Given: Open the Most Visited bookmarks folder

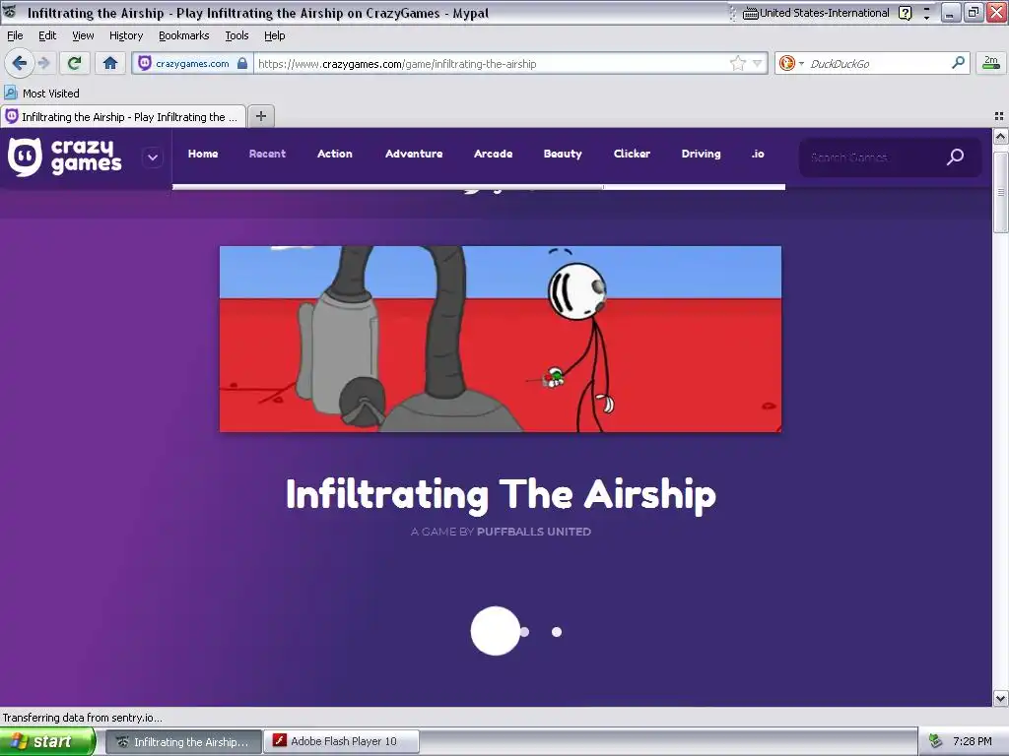Looking at the screenshot, I should [x=41, y=94].
